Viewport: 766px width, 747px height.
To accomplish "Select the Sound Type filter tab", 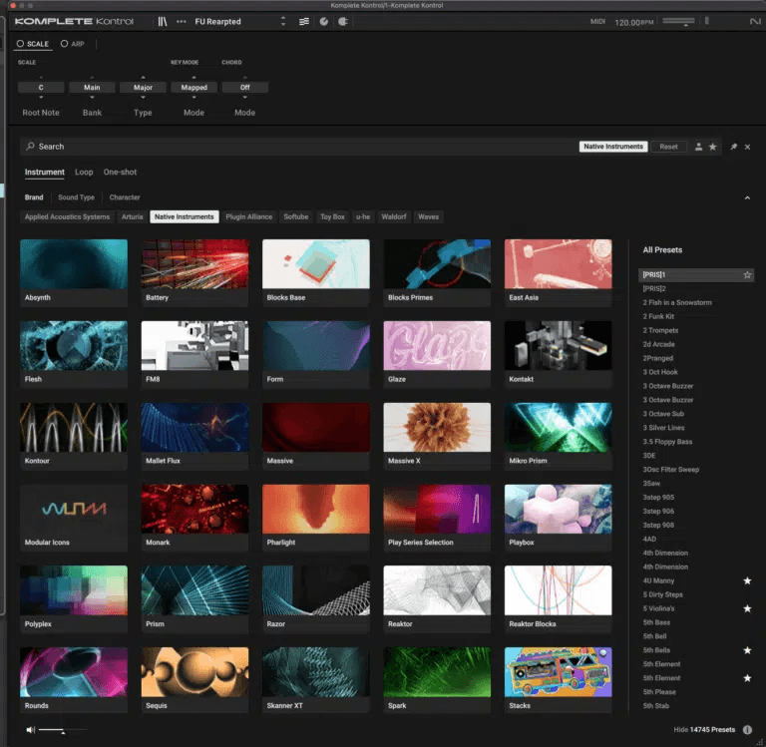I will tap(76, 197).
